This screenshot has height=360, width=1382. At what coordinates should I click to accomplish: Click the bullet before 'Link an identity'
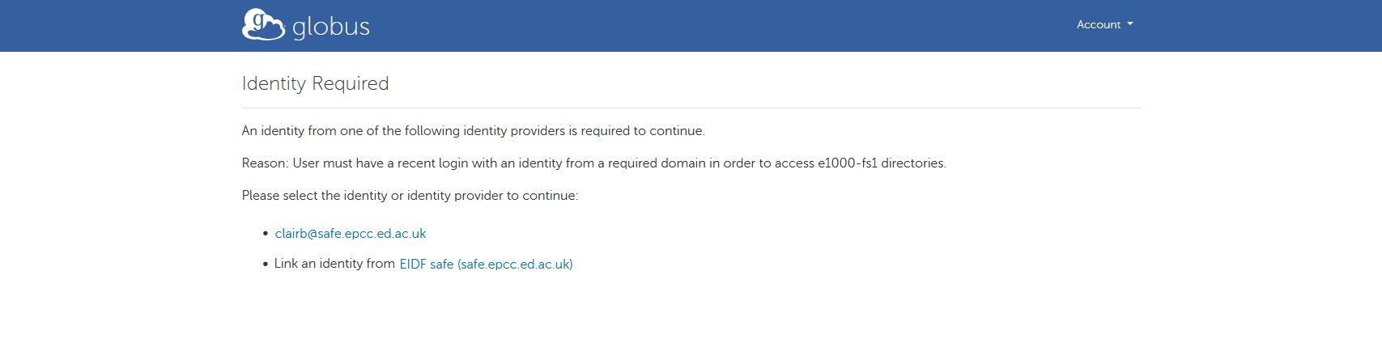click(266, 264)
